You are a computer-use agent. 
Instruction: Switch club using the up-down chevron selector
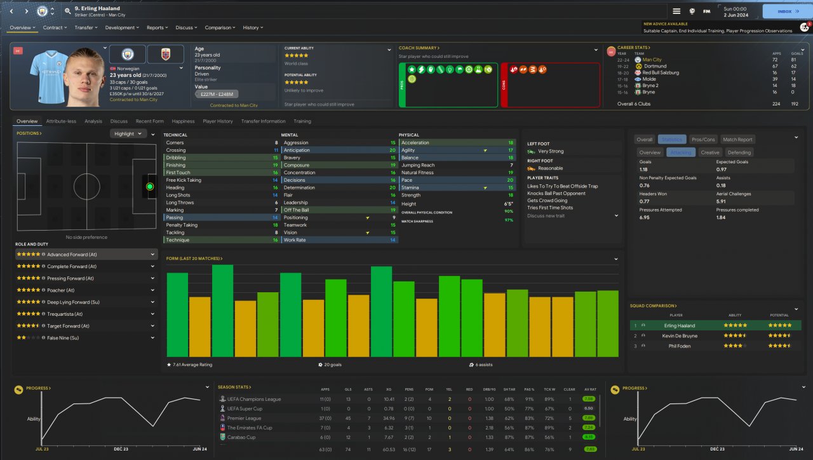(x=52, y=11)
